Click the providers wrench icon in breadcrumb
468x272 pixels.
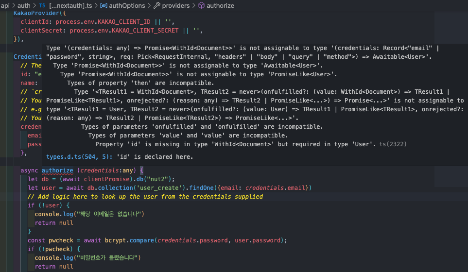click(x=156, y=5)
